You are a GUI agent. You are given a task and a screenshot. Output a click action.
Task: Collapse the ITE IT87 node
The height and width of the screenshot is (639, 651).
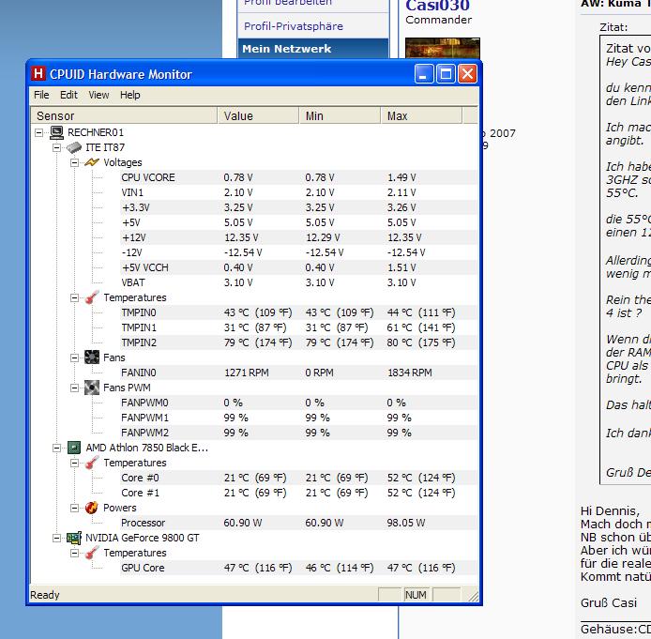click(57, 148)
